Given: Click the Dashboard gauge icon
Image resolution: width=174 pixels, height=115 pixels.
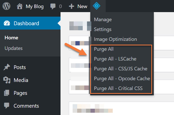Looking at the screenshot, I should tap(7, 23).
